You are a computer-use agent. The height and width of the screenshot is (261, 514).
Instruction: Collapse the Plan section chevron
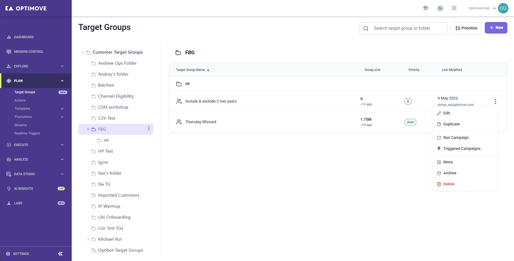(x=62, y=81)
